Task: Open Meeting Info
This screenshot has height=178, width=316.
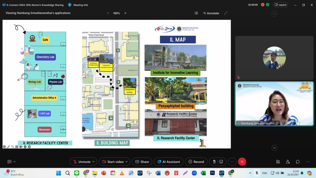Action: 78,5
